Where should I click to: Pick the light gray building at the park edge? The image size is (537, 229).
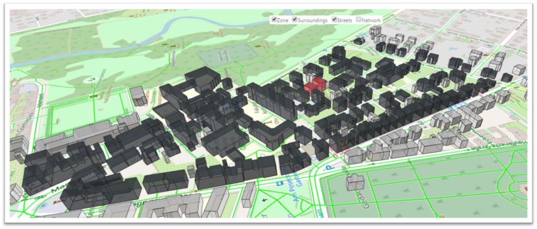click(138, 96)
